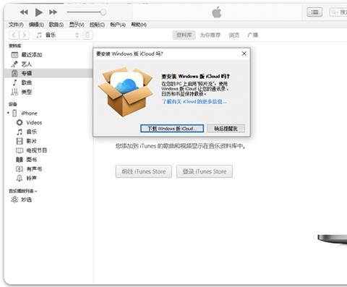347x287 pixels.
Task: Switch to the 资料库 tab
Action: pos(184,35)
